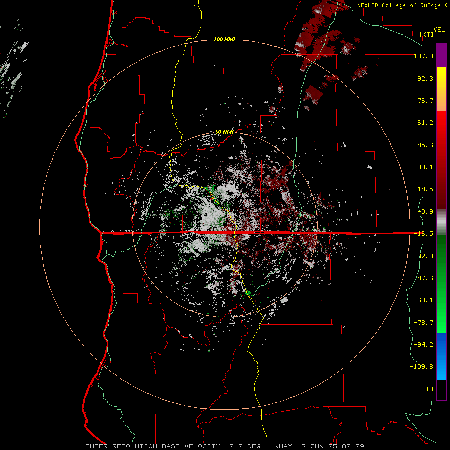
Task: Click the -109.8 scale value
Action: (x=421, y=367)
